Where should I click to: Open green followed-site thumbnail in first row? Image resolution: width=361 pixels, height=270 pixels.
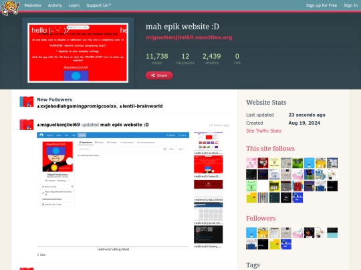click(x=297, y=163)
